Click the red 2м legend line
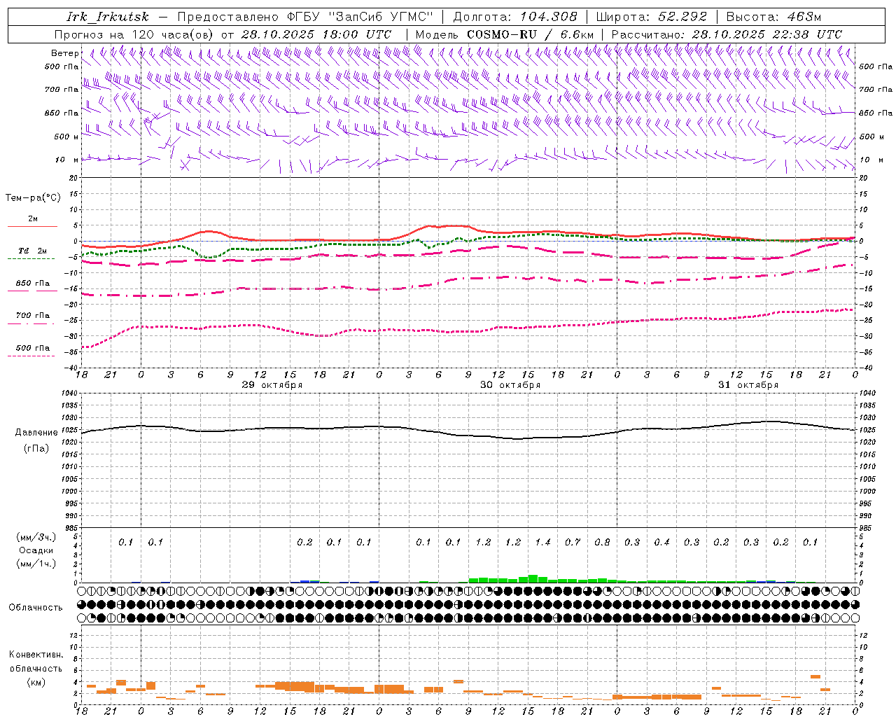The width and height of the screenshot is (896, 717). 32,226
